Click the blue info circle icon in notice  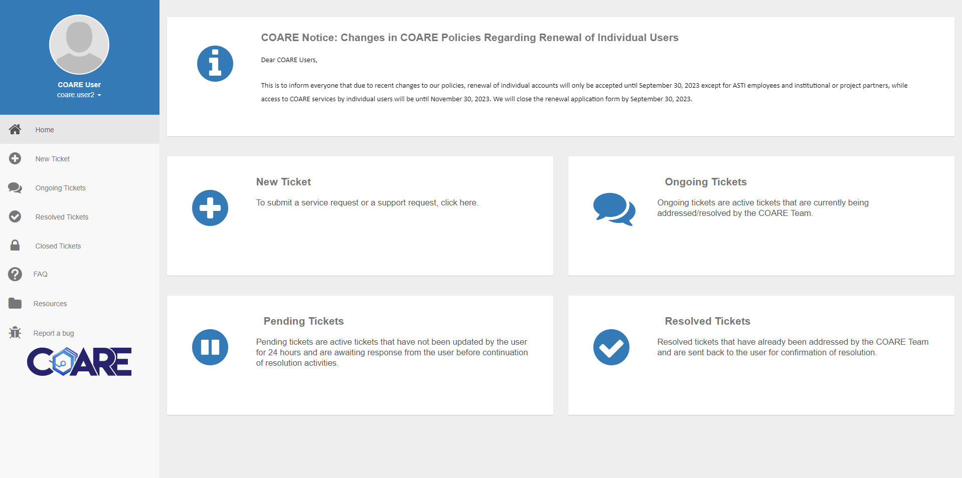coord(215,64)
